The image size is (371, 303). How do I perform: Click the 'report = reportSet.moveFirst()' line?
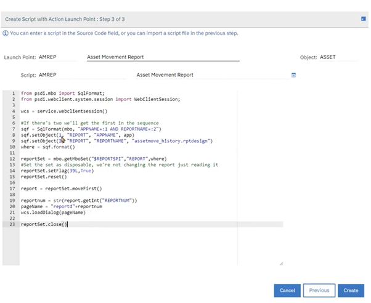[61, 188]
